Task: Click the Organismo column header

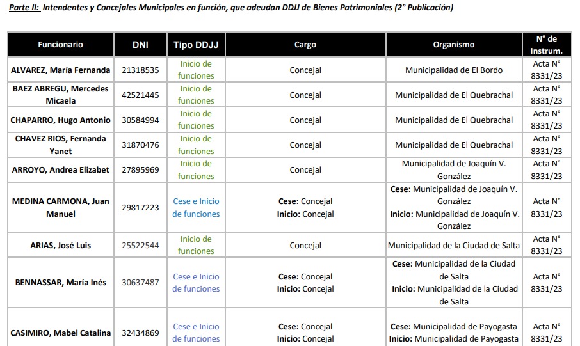Action: pos(454,45)
